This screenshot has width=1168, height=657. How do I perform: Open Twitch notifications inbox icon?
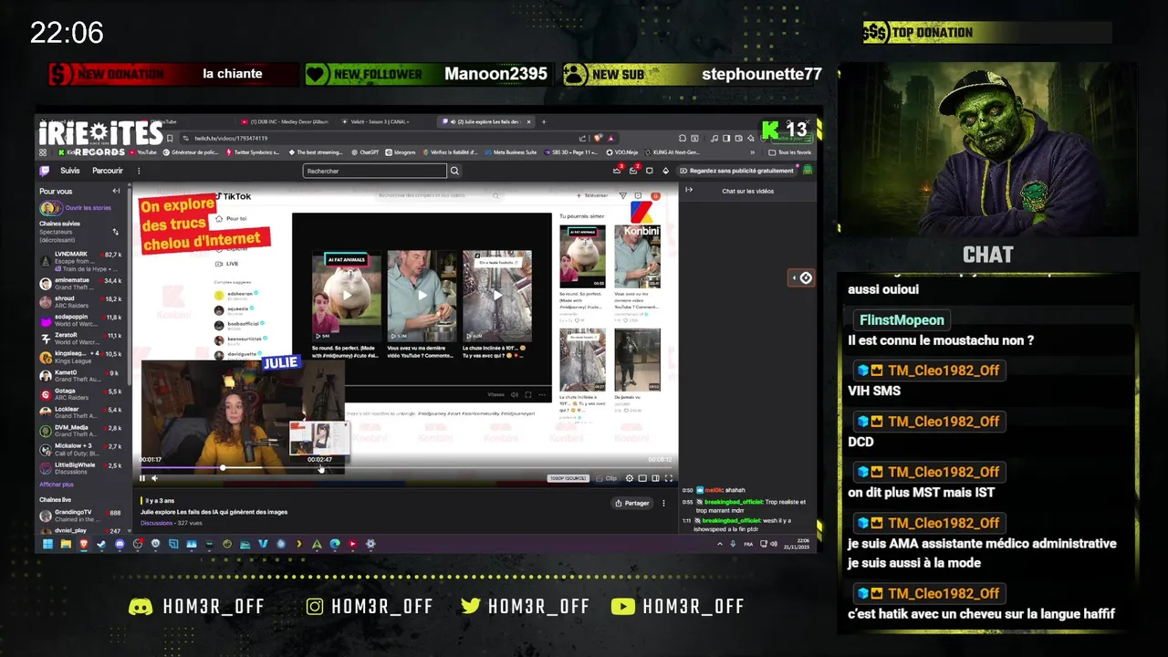tap(632, 171)
